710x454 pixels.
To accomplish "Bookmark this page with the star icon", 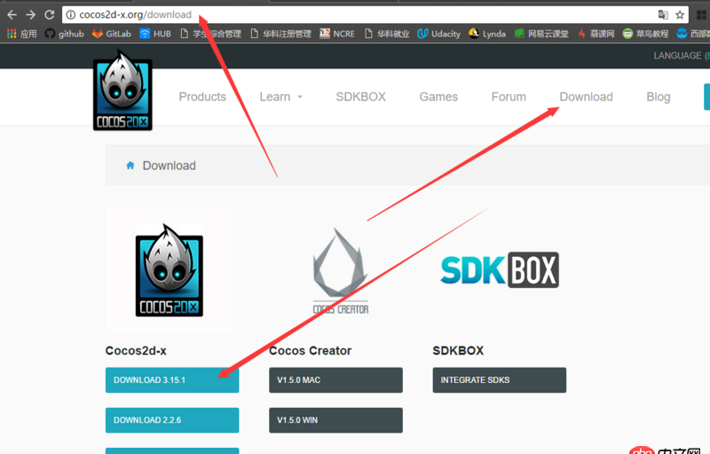I will point(680,15).
